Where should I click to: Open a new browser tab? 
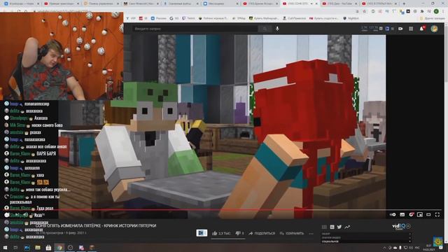tap(404, 3)
